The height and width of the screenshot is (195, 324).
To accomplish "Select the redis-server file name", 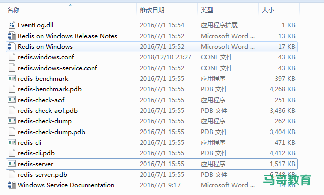I will [36, 164].
